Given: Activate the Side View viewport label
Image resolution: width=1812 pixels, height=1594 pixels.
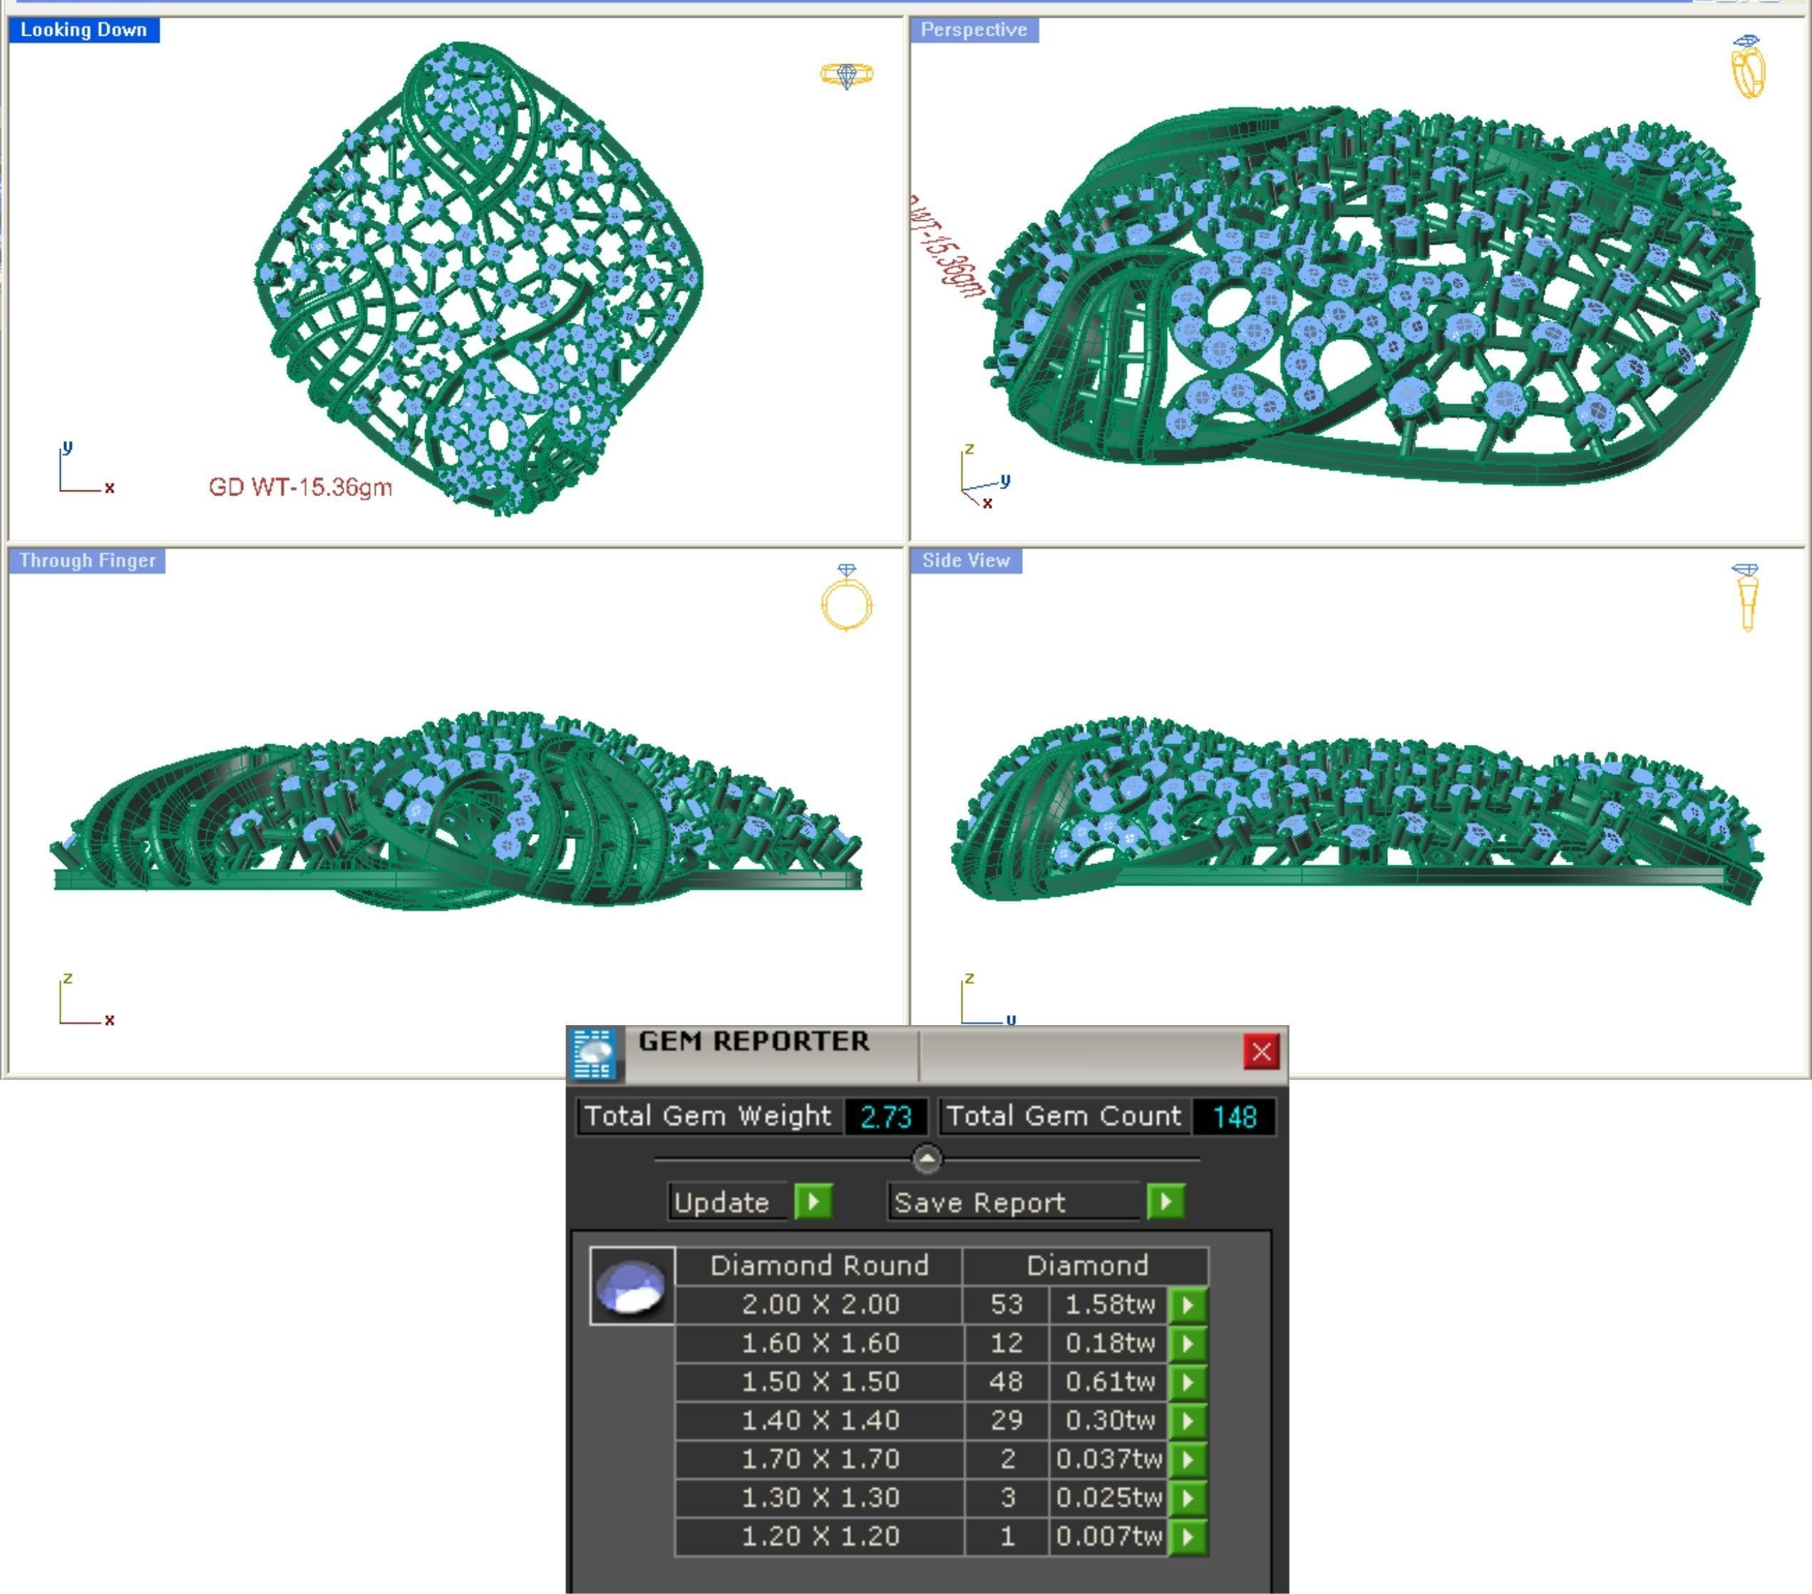Looking at the screenshot, I should click(x=965, y=561).
